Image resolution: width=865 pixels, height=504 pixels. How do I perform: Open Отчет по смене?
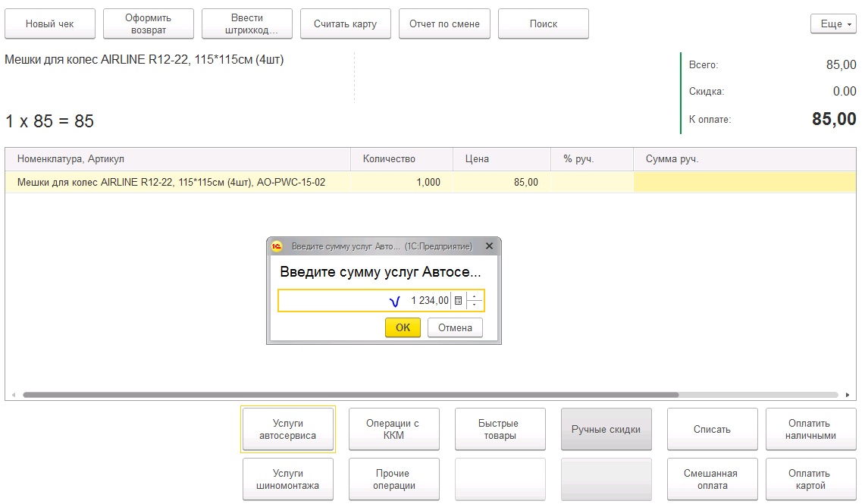coord(444,24)
